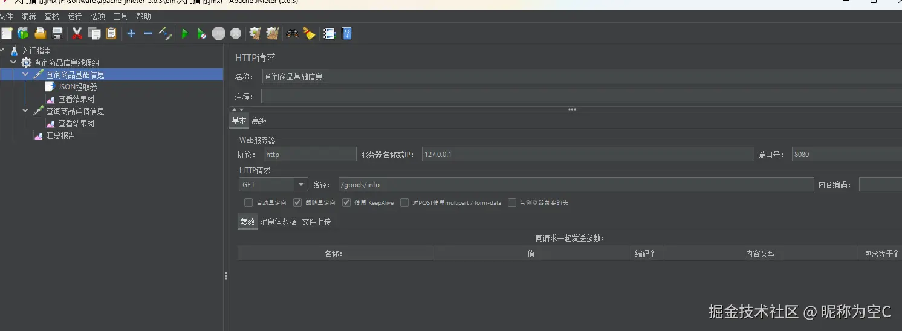Open help via question mark icon
Viewport: 902px width, 331px height.
346,34
